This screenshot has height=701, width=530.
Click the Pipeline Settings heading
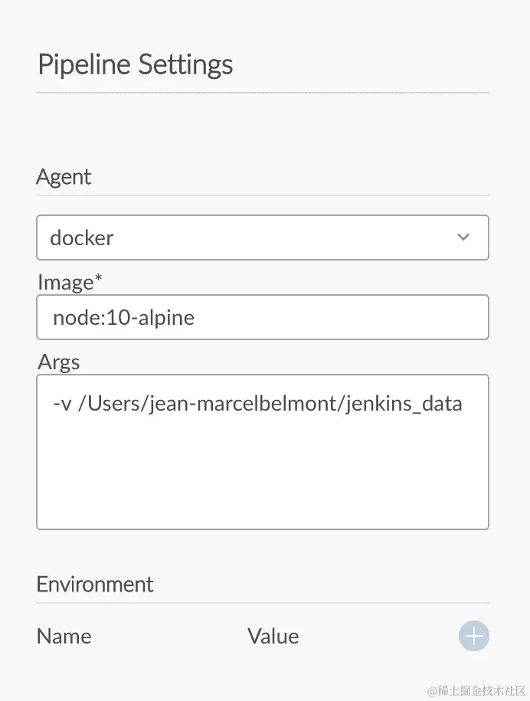pos(136,64)
